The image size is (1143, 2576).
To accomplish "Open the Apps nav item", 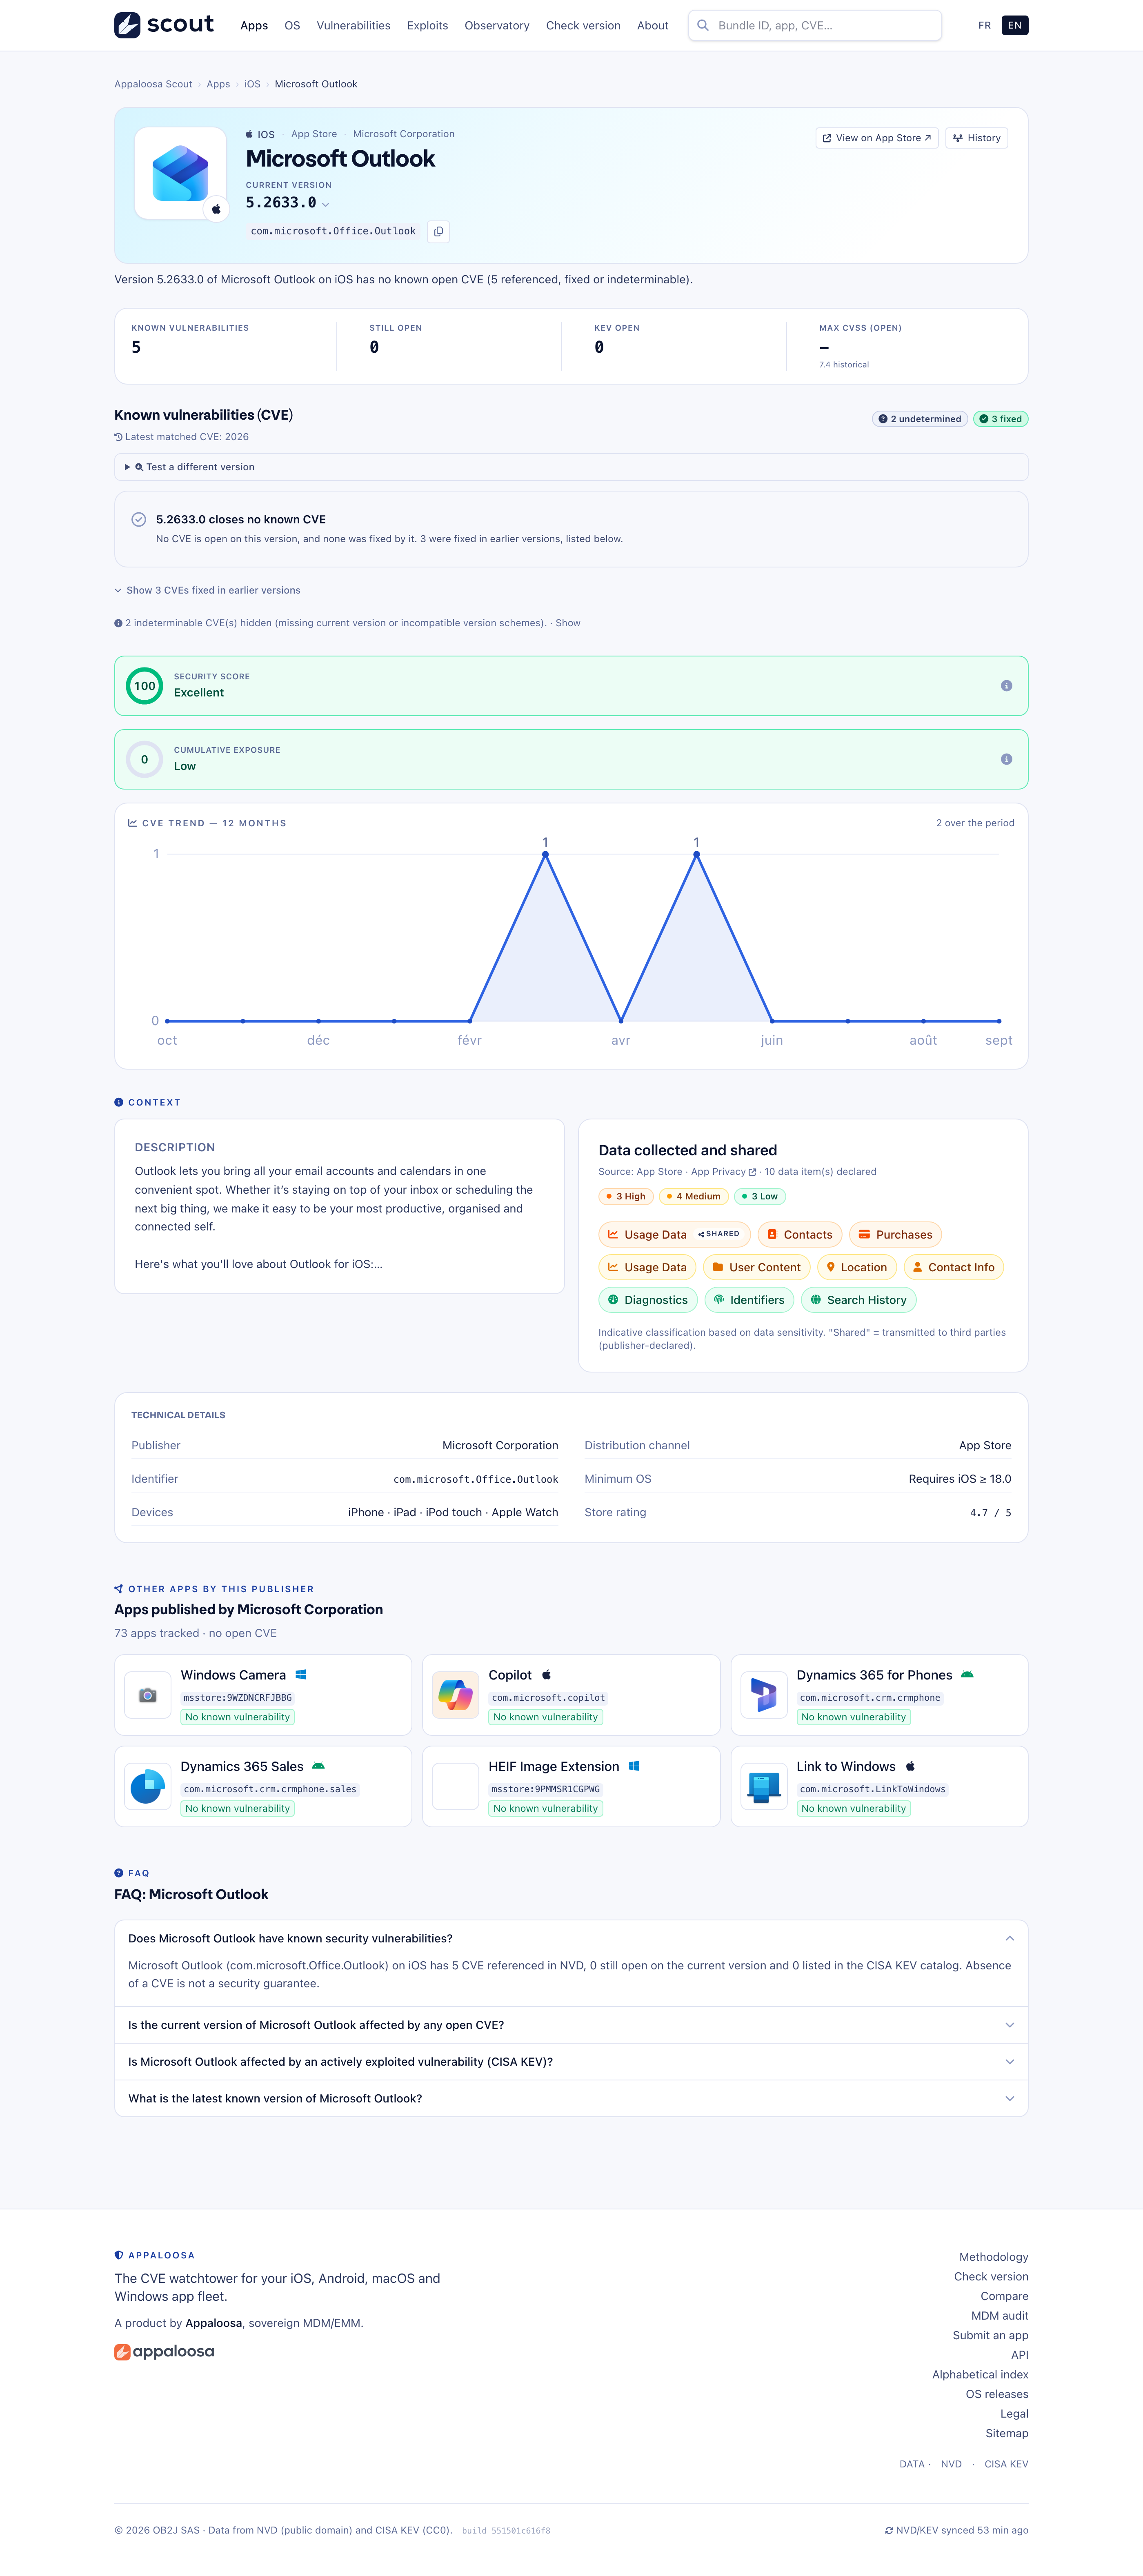I will click(254, 26).
